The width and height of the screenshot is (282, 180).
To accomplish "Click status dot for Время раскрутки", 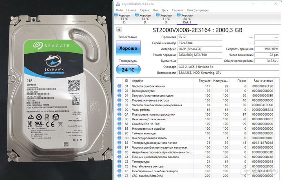I will click(x=119, y=91).
